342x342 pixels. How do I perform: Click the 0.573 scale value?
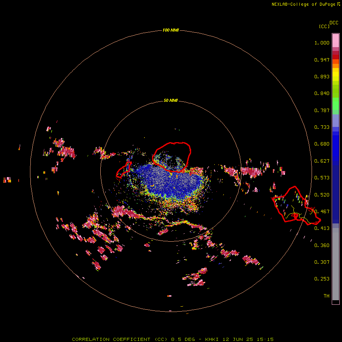click(322, 178)
